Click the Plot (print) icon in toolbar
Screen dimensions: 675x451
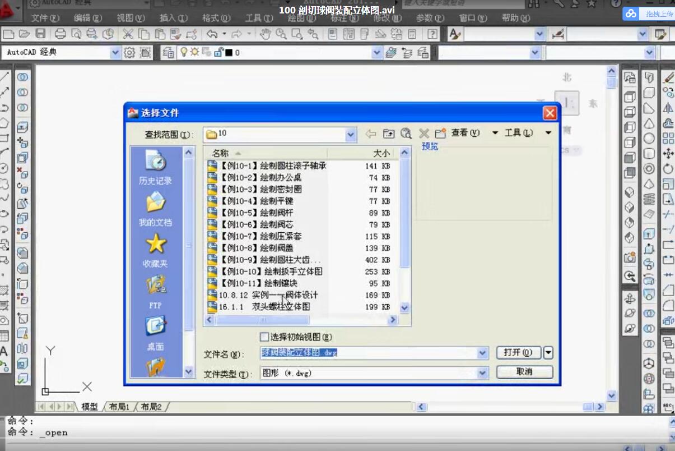pos(60,34)
